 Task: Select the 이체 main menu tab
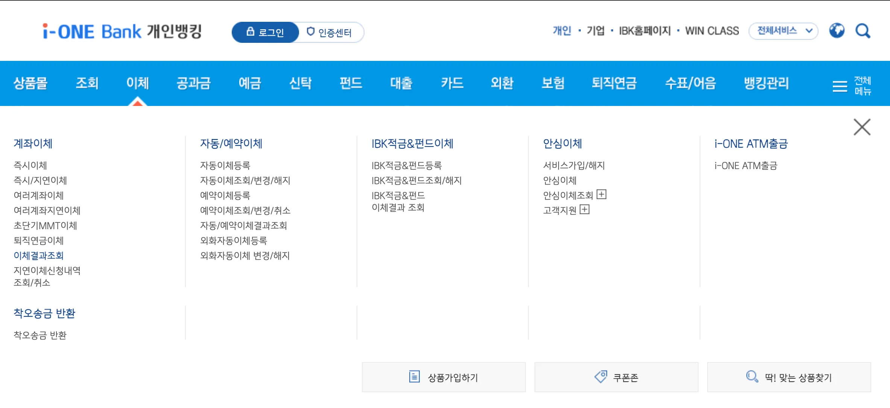coord(138,83)
